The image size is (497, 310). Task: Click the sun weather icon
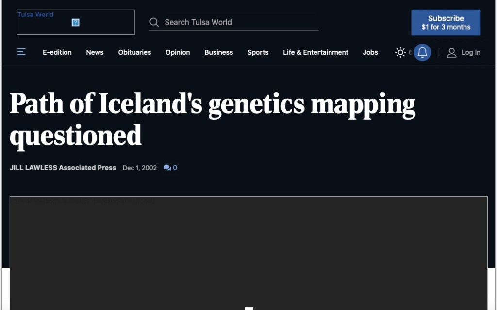[400, 52]
